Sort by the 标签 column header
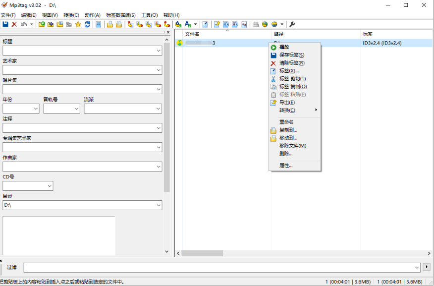This screenshot has height=286, width=434. (397, 34)
